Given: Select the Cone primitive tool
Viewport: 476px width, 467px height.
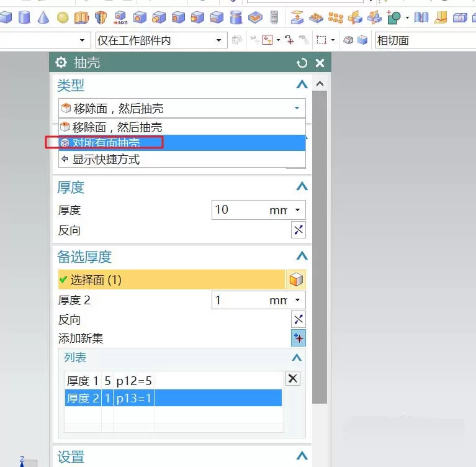Looking at the screenshot, I should [x=43, y=17].
